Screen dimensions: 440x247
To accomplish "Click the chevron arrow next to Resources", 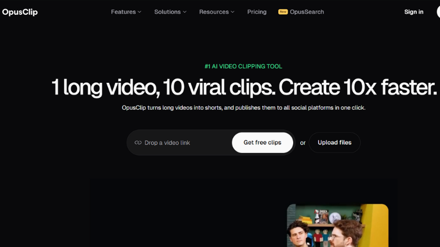I will click(233, 12).
